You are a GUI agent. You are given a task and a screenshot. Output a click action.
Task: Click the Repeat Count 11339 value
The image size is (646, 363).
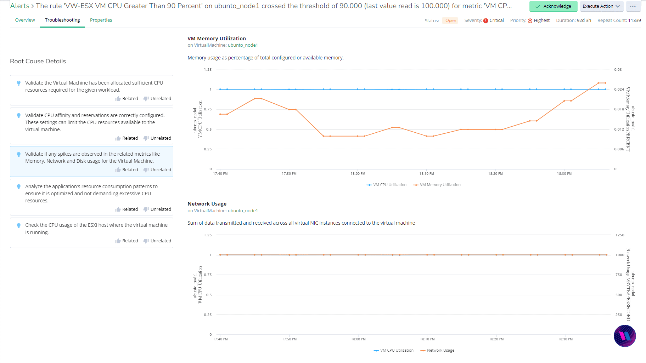(634, 21)
